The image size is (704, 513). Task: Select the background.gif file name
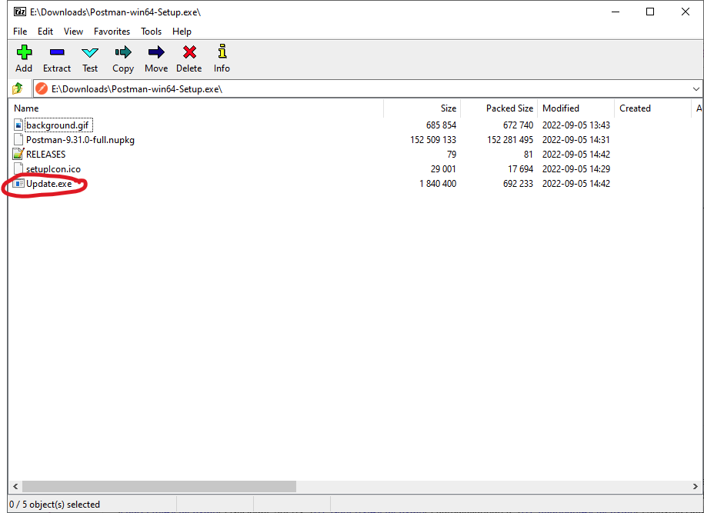point(58,125)
